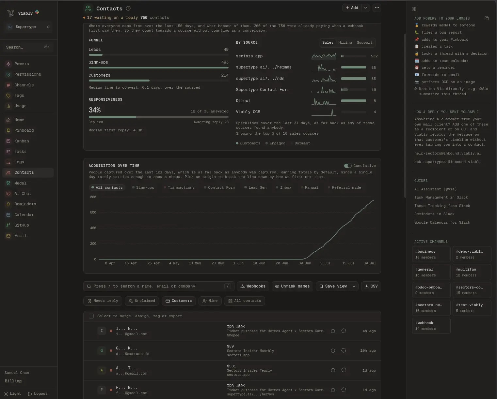Open the Powers sidebar icon
Screen dimensions: 497x399
click(8, 64)
